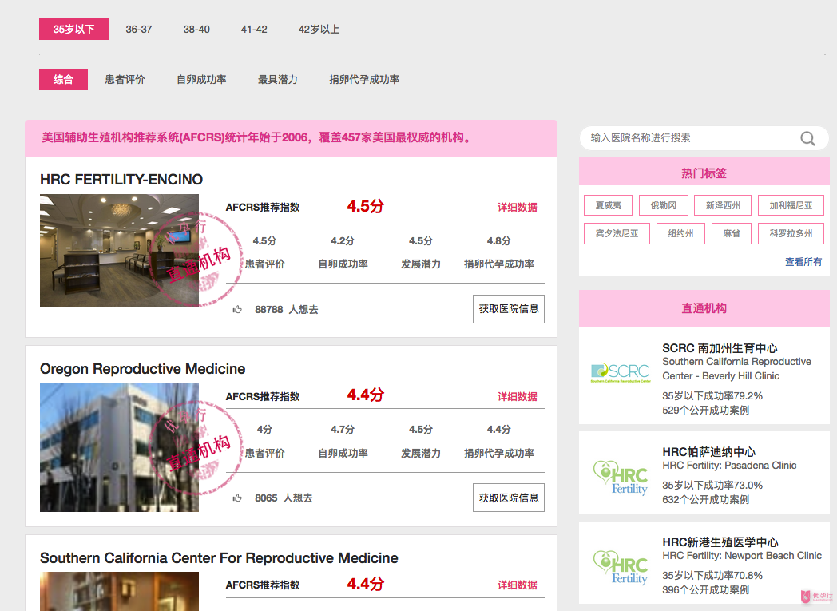Image resolution: width=837 pixels, height=611 pixels.
Task: Click the 俄勒冈 tag
Action: tap(664, 205)
